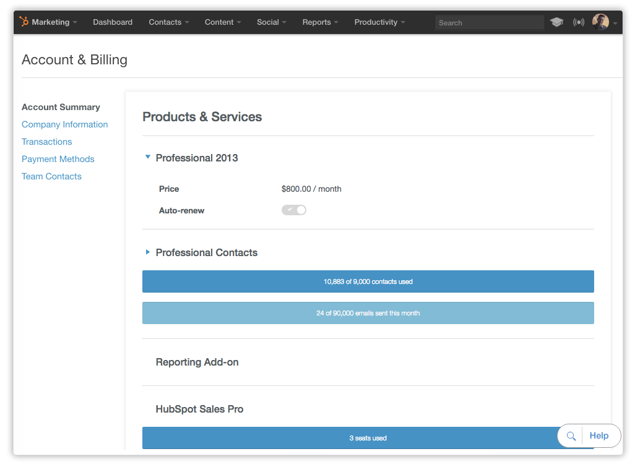Open the Payment Methods link

pyautogui.click(x=58, y=160)
